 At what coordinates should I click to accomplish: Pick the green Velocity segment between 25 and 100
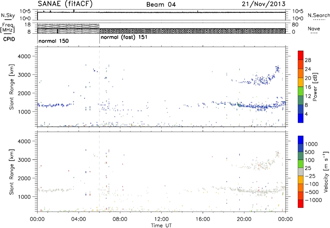[x=301, y=164]
